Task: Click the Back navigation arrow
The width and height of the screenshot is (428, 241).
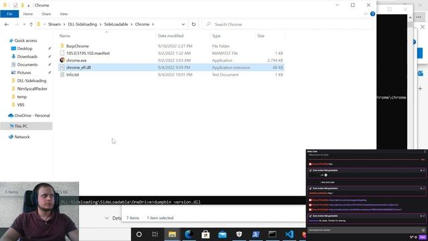Action: (x=7, y=24)
